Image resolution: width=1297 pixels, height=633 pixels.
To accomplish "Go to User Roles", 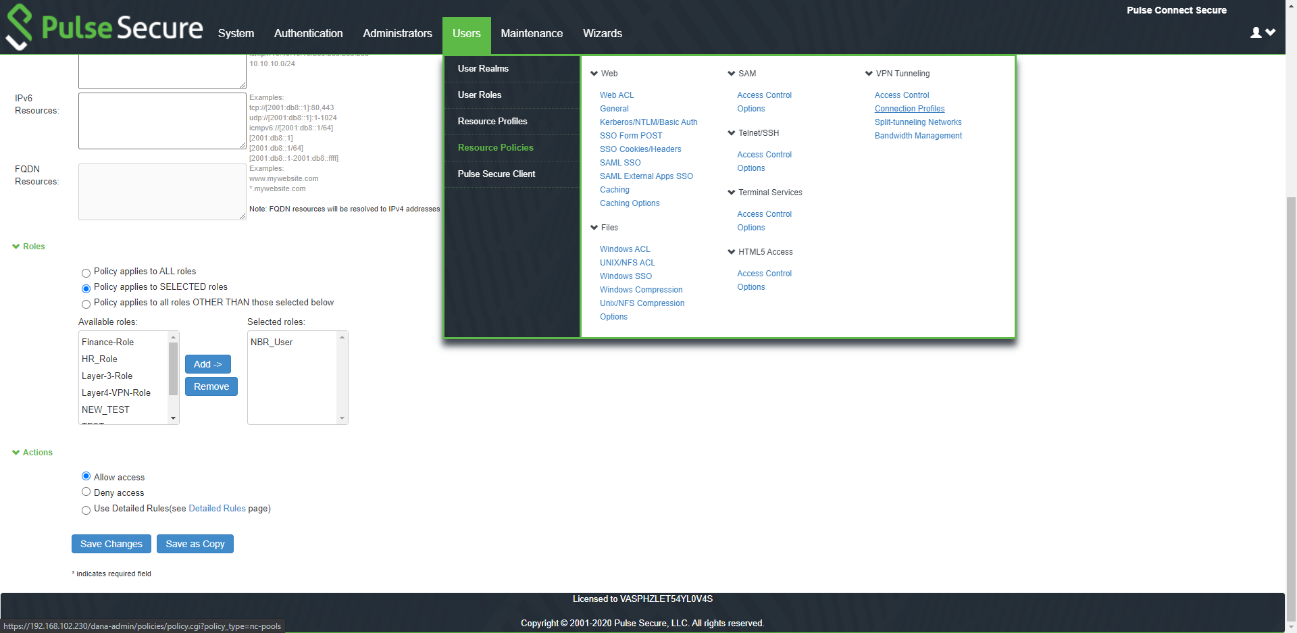I will (x=512, y=95).
